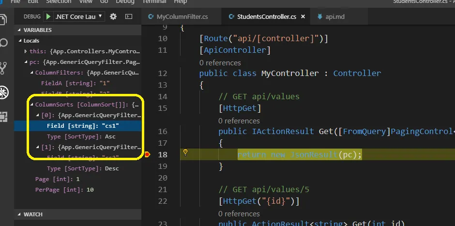Click the C# file icon on MyColumnFilter.cs tab
The height and width of the screenshot is (226, 455).
tap(151, 17)
